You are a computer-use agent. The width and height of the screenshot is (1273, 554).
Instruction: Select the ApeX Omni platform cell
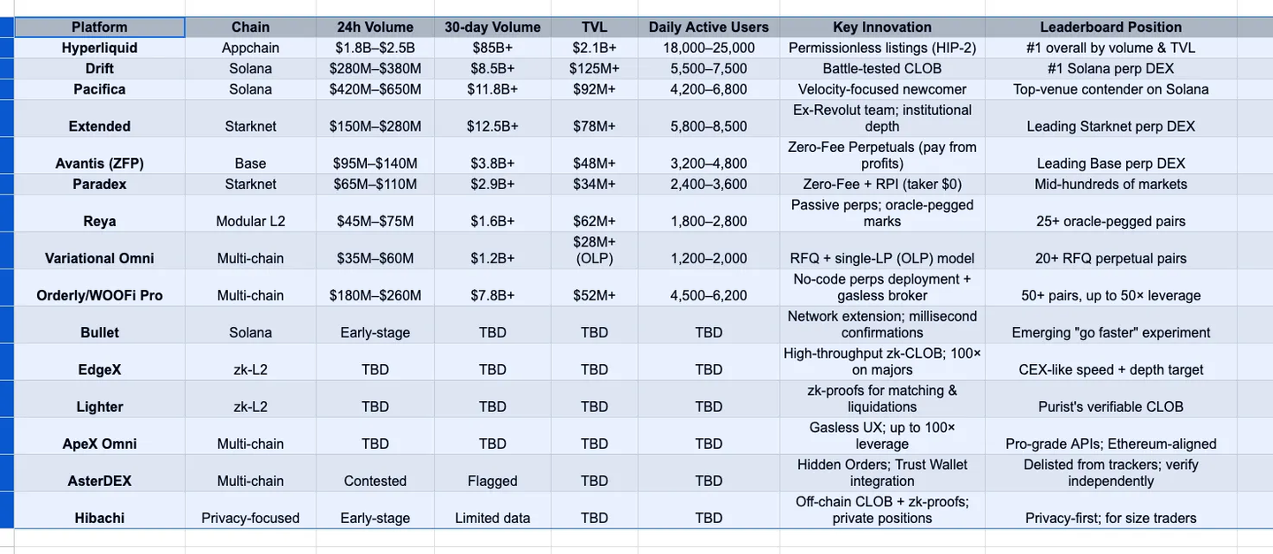99,444
